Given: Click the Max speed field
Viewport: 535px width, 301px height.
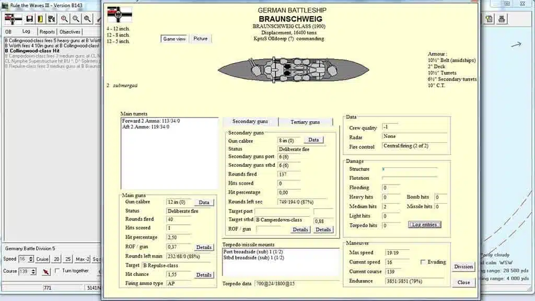Looking at the screenshot, I should point(398,253).
